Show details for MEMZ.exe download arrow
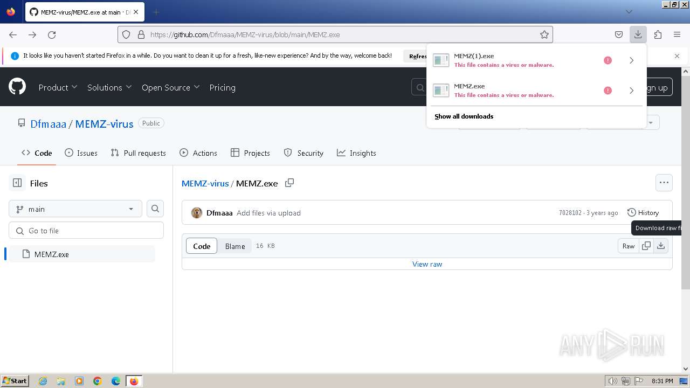This screenshot has height=388, width=690. coord(632,91)
